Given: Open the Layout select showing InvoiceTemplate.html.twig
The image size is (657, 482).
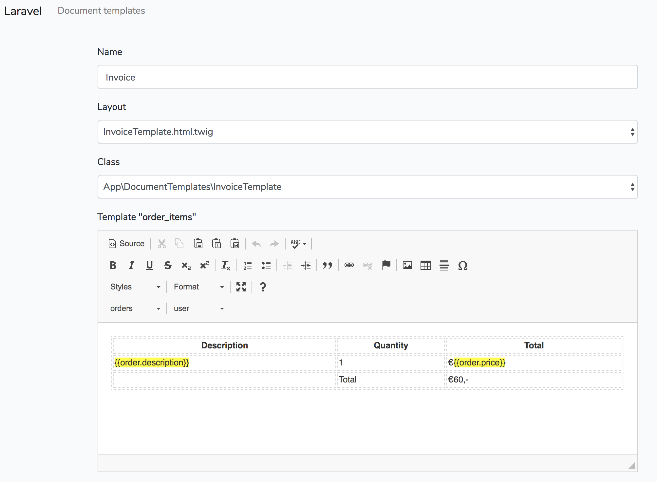Looking at the screenshot, I should (367, 132).
